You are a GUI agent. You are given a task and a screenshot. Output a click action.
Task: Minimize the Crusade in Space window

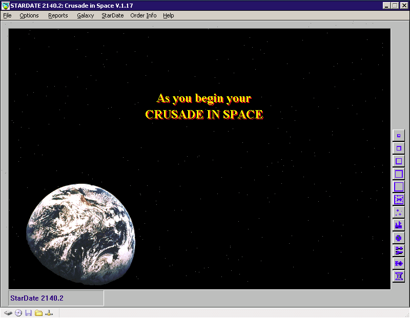click(x=386, y=6)
